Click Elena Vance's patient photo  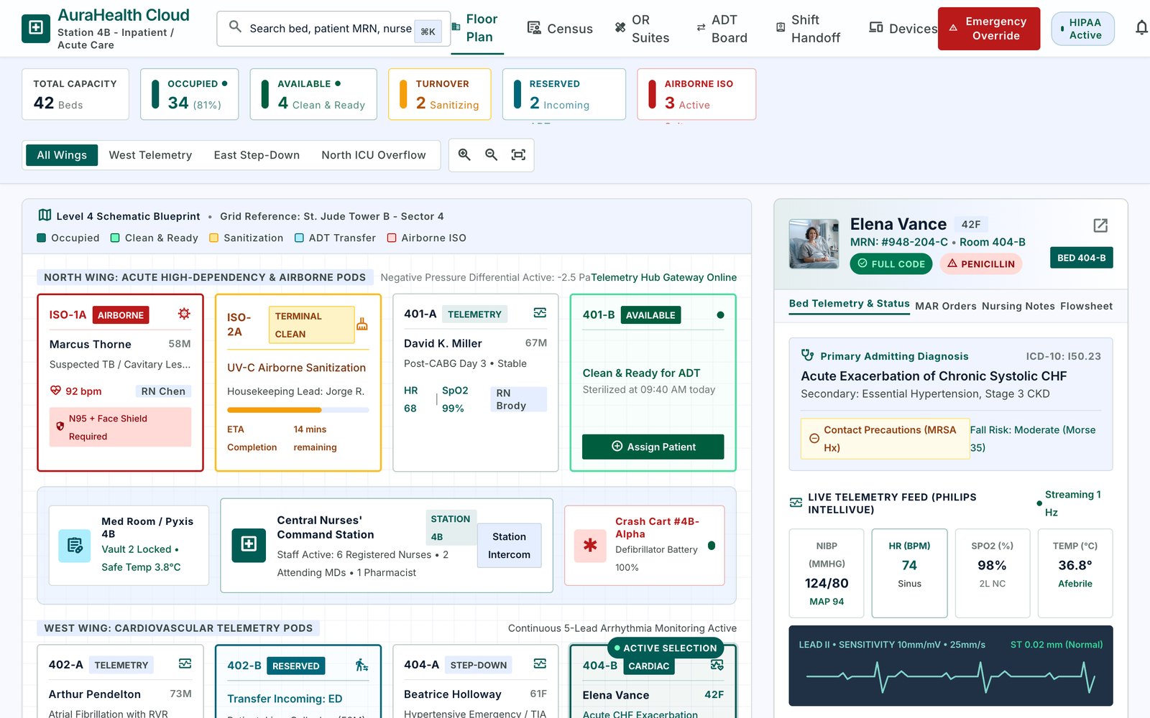814,244
